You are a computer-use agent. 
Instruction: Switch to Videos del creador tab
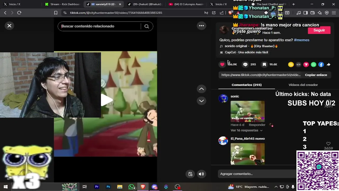[303, 85]
